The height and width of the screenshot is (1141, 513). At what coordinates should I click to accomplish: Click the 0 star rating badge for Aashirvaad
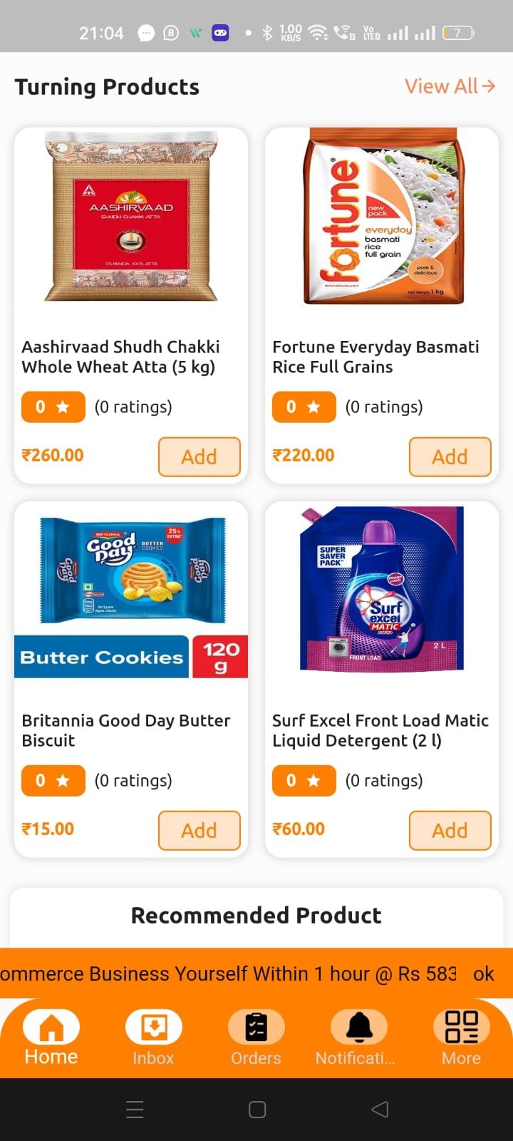(53, 407)
